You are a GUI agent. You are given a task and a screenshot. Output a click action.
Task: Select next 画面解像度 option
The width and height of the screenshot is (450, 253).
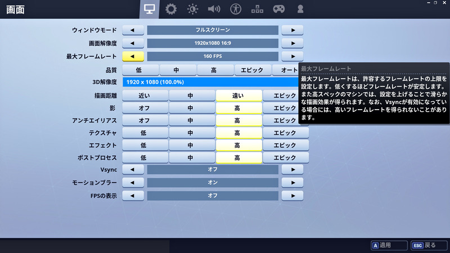tap(292, 43)
